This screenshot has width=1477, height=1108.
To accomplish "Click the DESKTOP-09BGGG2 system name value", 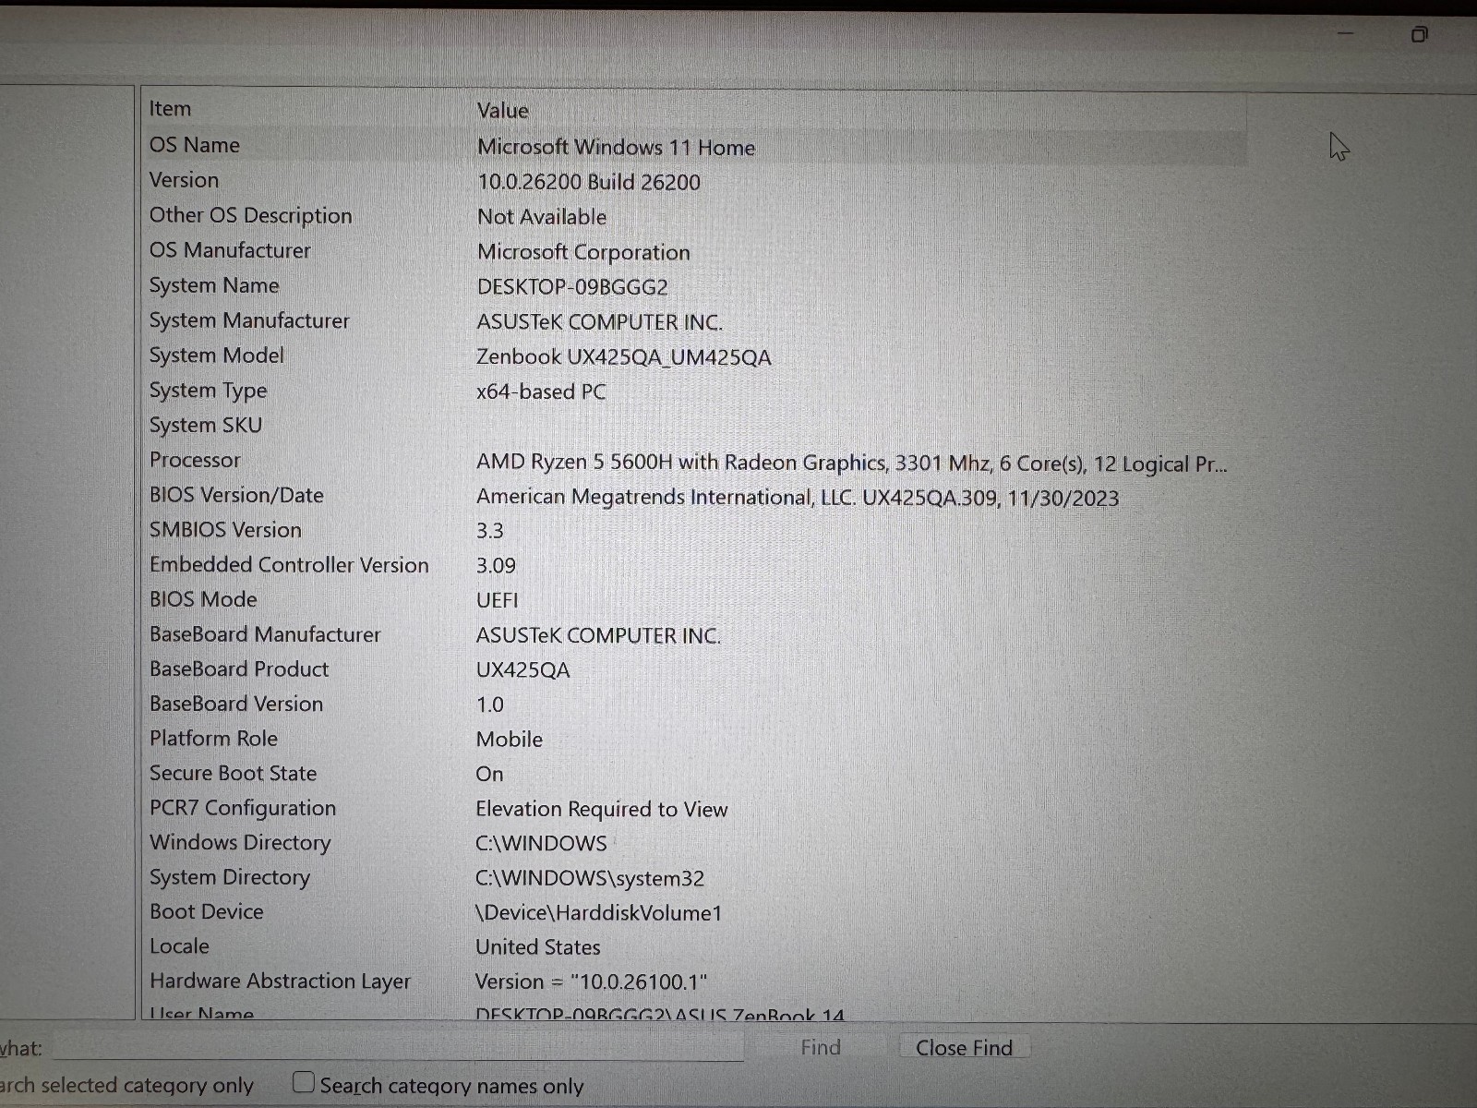I will [572, 287].
